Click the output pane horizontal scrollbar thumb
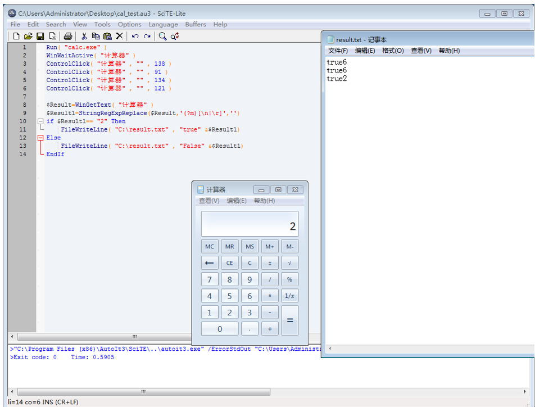Viewport: 535px width, 407px height. [144, 391]
